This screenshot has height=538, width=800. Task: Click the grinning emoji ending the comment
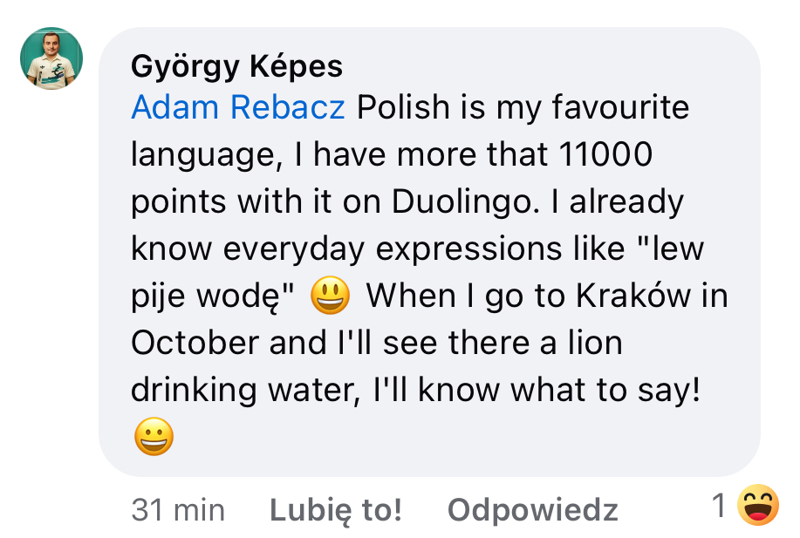[154, 438]
